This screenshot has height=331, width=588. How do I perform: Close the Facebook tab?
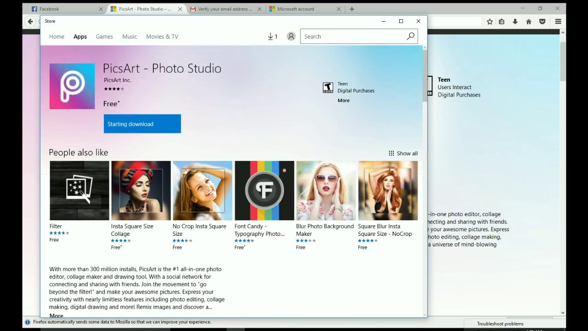coord(101,9)
